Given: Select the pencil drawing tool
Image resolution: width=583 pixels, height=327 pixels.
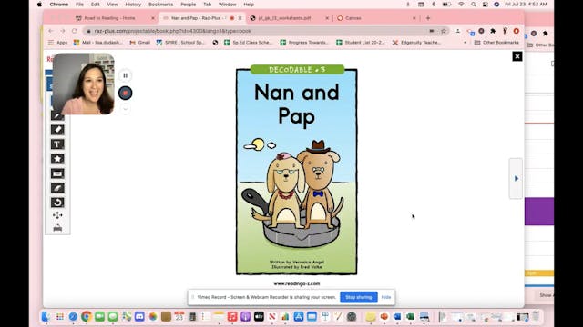Looking at the screenshot, I should 57,116.
